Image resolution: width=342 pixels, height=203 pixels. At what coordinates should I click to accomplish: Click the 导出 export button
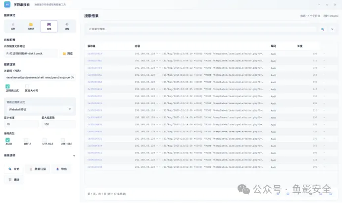coord(61,169)
